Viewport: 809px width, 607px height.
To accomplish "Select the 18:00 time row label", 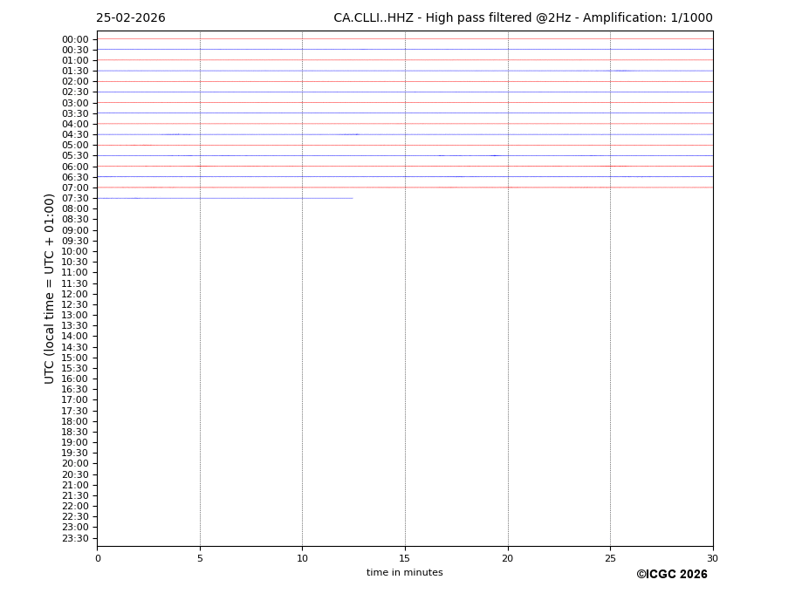I will click(x=75, y=421).
